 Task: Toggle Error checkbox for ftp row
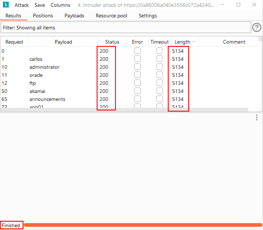point(137,83)
